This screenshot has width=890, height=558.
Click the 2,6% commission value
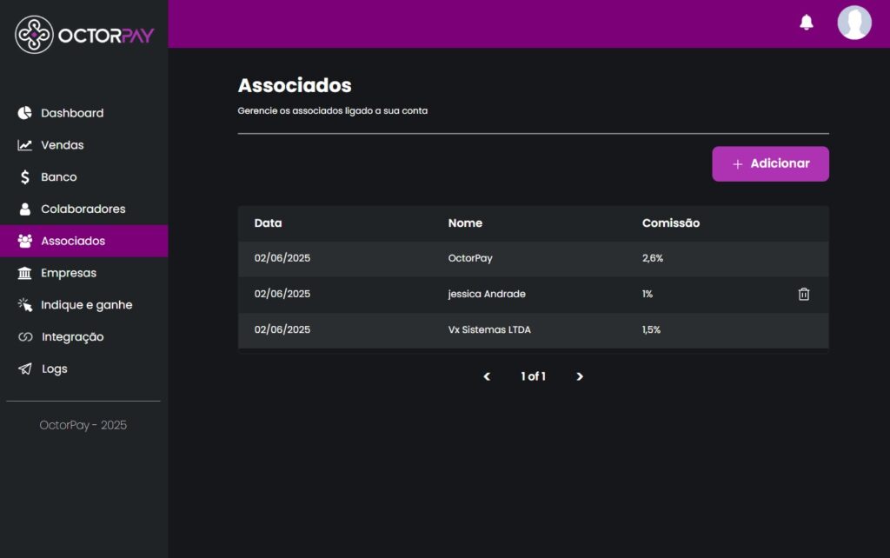[x=652, y=258]
